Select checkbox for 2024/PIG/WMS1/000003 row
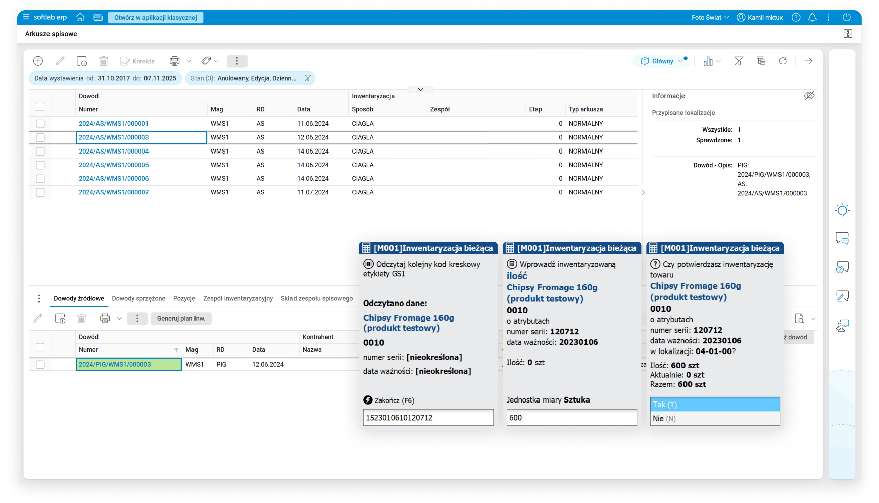This screenshot has height=503, width=879. click(x=40, y=365)
